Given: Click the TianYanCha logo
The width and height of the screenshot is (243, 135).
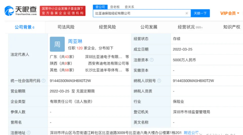Looking at the screenshot, I should (x=21, y=11).
